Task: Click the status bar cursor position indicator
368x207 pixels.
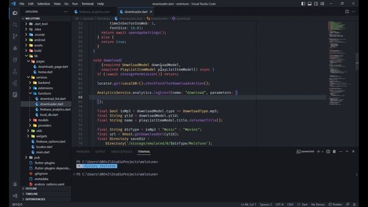Action: click(248, 205)
